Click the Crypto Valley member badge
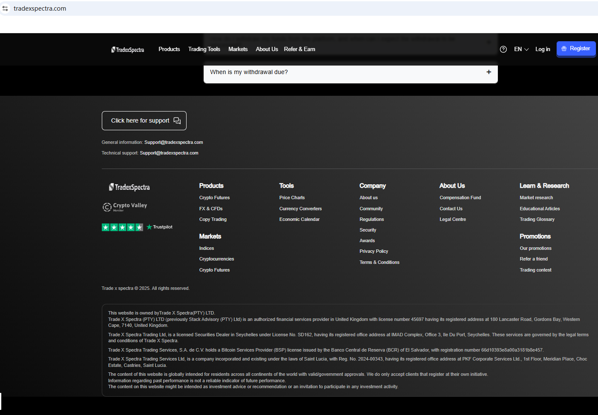 (125, 207)
